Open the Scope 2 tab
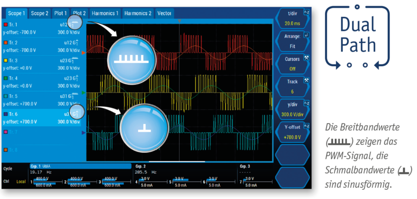The width and height of the screenshot is (417, 199). coord(40,14)
